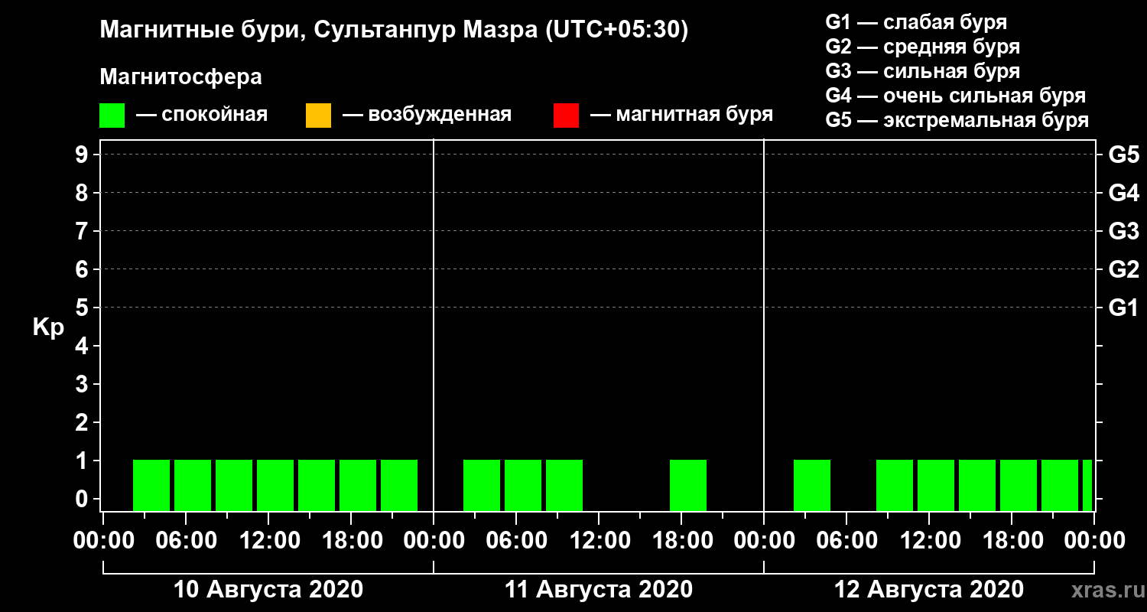The width and height of the screenshot is (1147, 612).
Task: Click the '10 Августа 2020' date label
Action: click(x=268, y=590)
